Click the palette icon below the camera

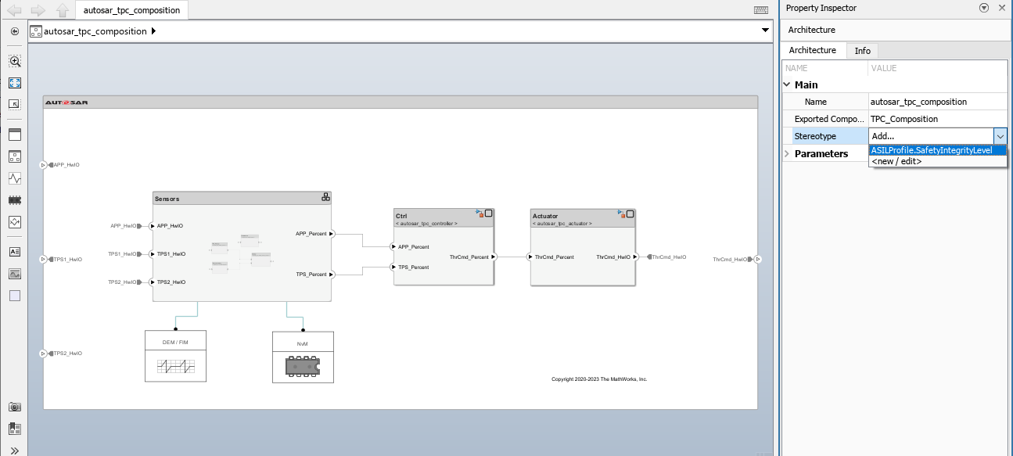[14, 429]
